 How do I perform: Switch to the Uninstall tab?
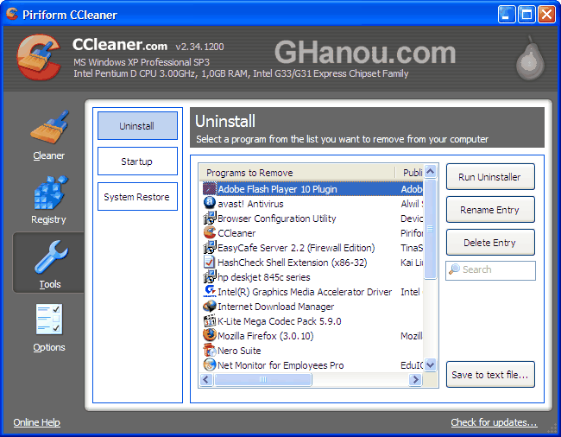tap(137, 126)
